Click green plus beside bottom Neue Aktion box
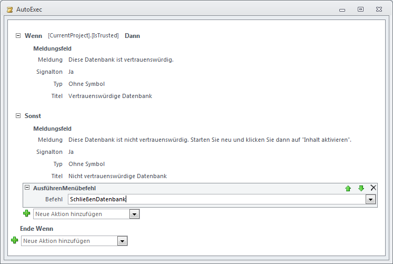 [x=15, y=240]
